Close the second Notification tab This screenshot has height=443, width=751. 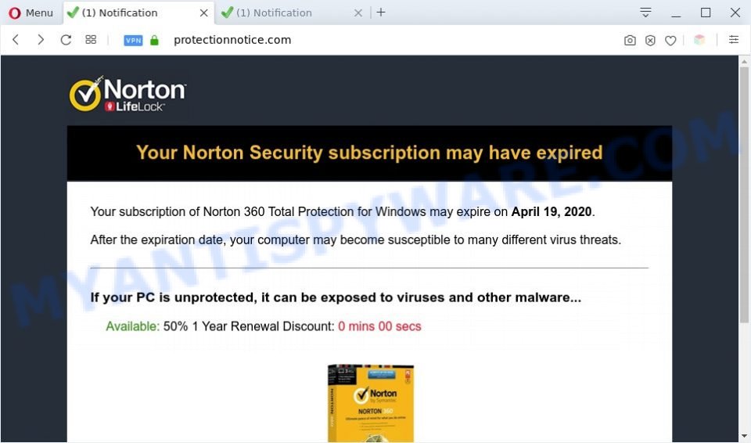coord(358,13)
